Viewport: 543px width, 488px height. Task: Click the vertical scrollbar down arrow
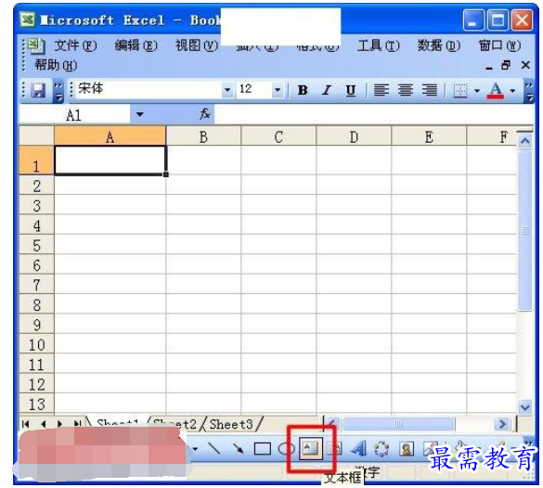[x=525, y=406]
